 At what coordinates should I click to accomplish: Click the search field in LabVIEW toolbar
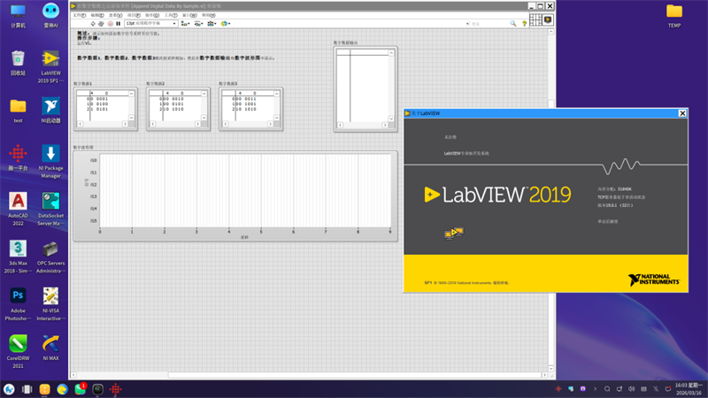pos(482,23)
